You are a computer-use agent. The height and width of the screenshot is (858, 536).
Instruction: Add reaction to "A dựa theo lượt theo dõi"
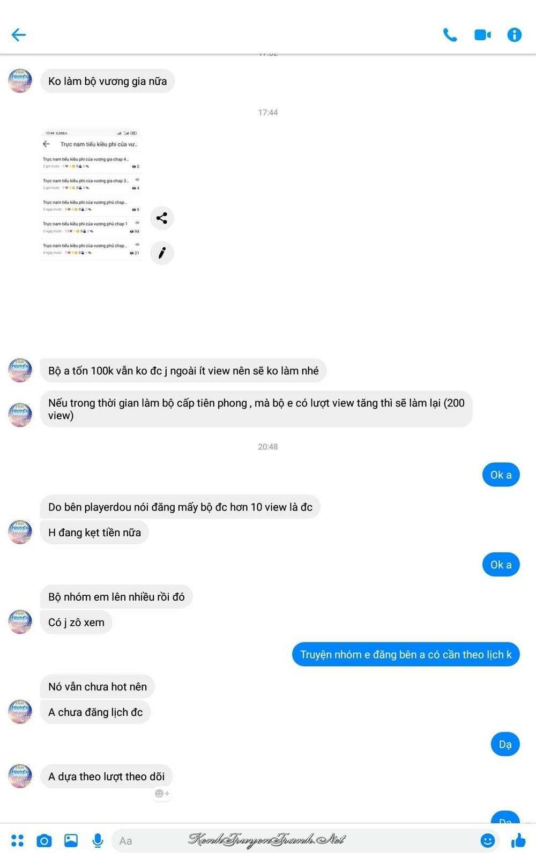[x=162, y=793]
